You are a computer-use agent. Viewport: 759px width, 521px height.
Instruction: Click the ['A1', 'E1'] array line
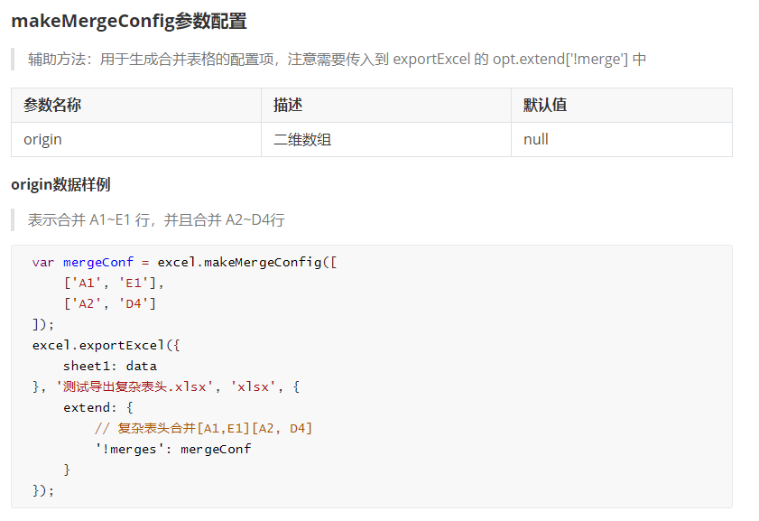tap(114, 283)
